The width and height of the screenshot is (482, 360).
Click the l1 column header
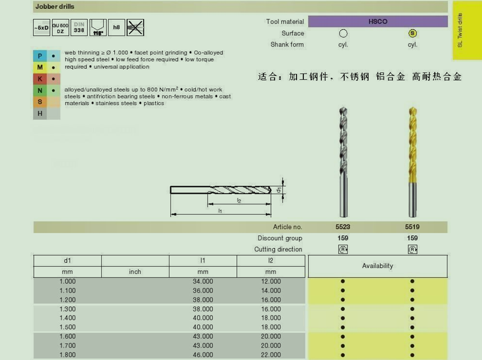[x=203, y=261]
